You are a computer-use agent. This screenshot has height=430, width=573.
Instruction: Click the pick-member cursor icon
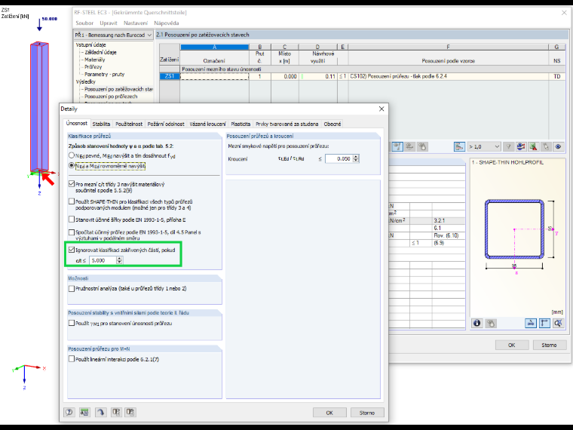click(546, 146)
